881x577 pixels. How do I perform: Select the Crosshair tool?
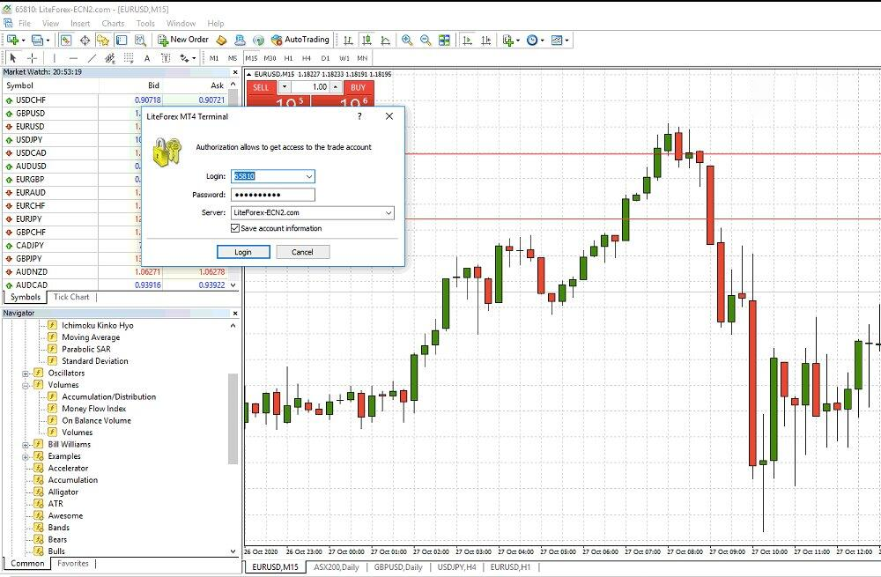coord(32,59)
